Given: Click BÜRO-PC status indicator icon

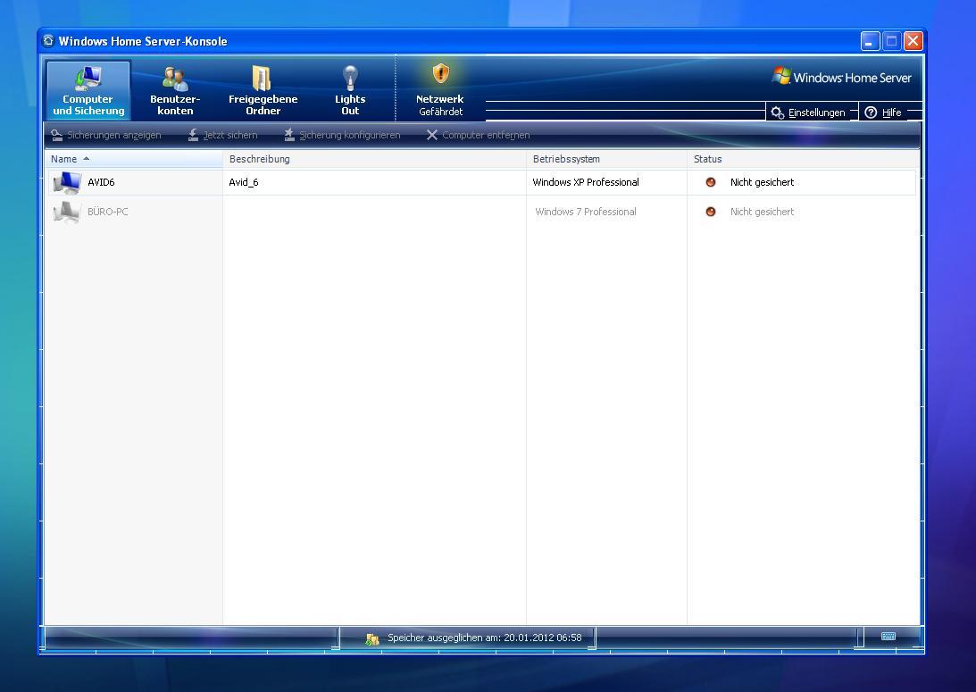Looking at the screenshot, I should point(710,212).
